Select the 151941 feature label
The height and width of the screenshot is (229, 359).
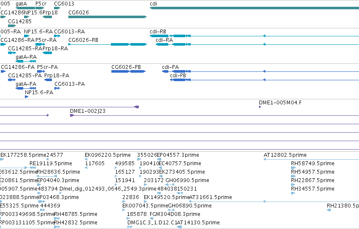click(x=125, y=180)
